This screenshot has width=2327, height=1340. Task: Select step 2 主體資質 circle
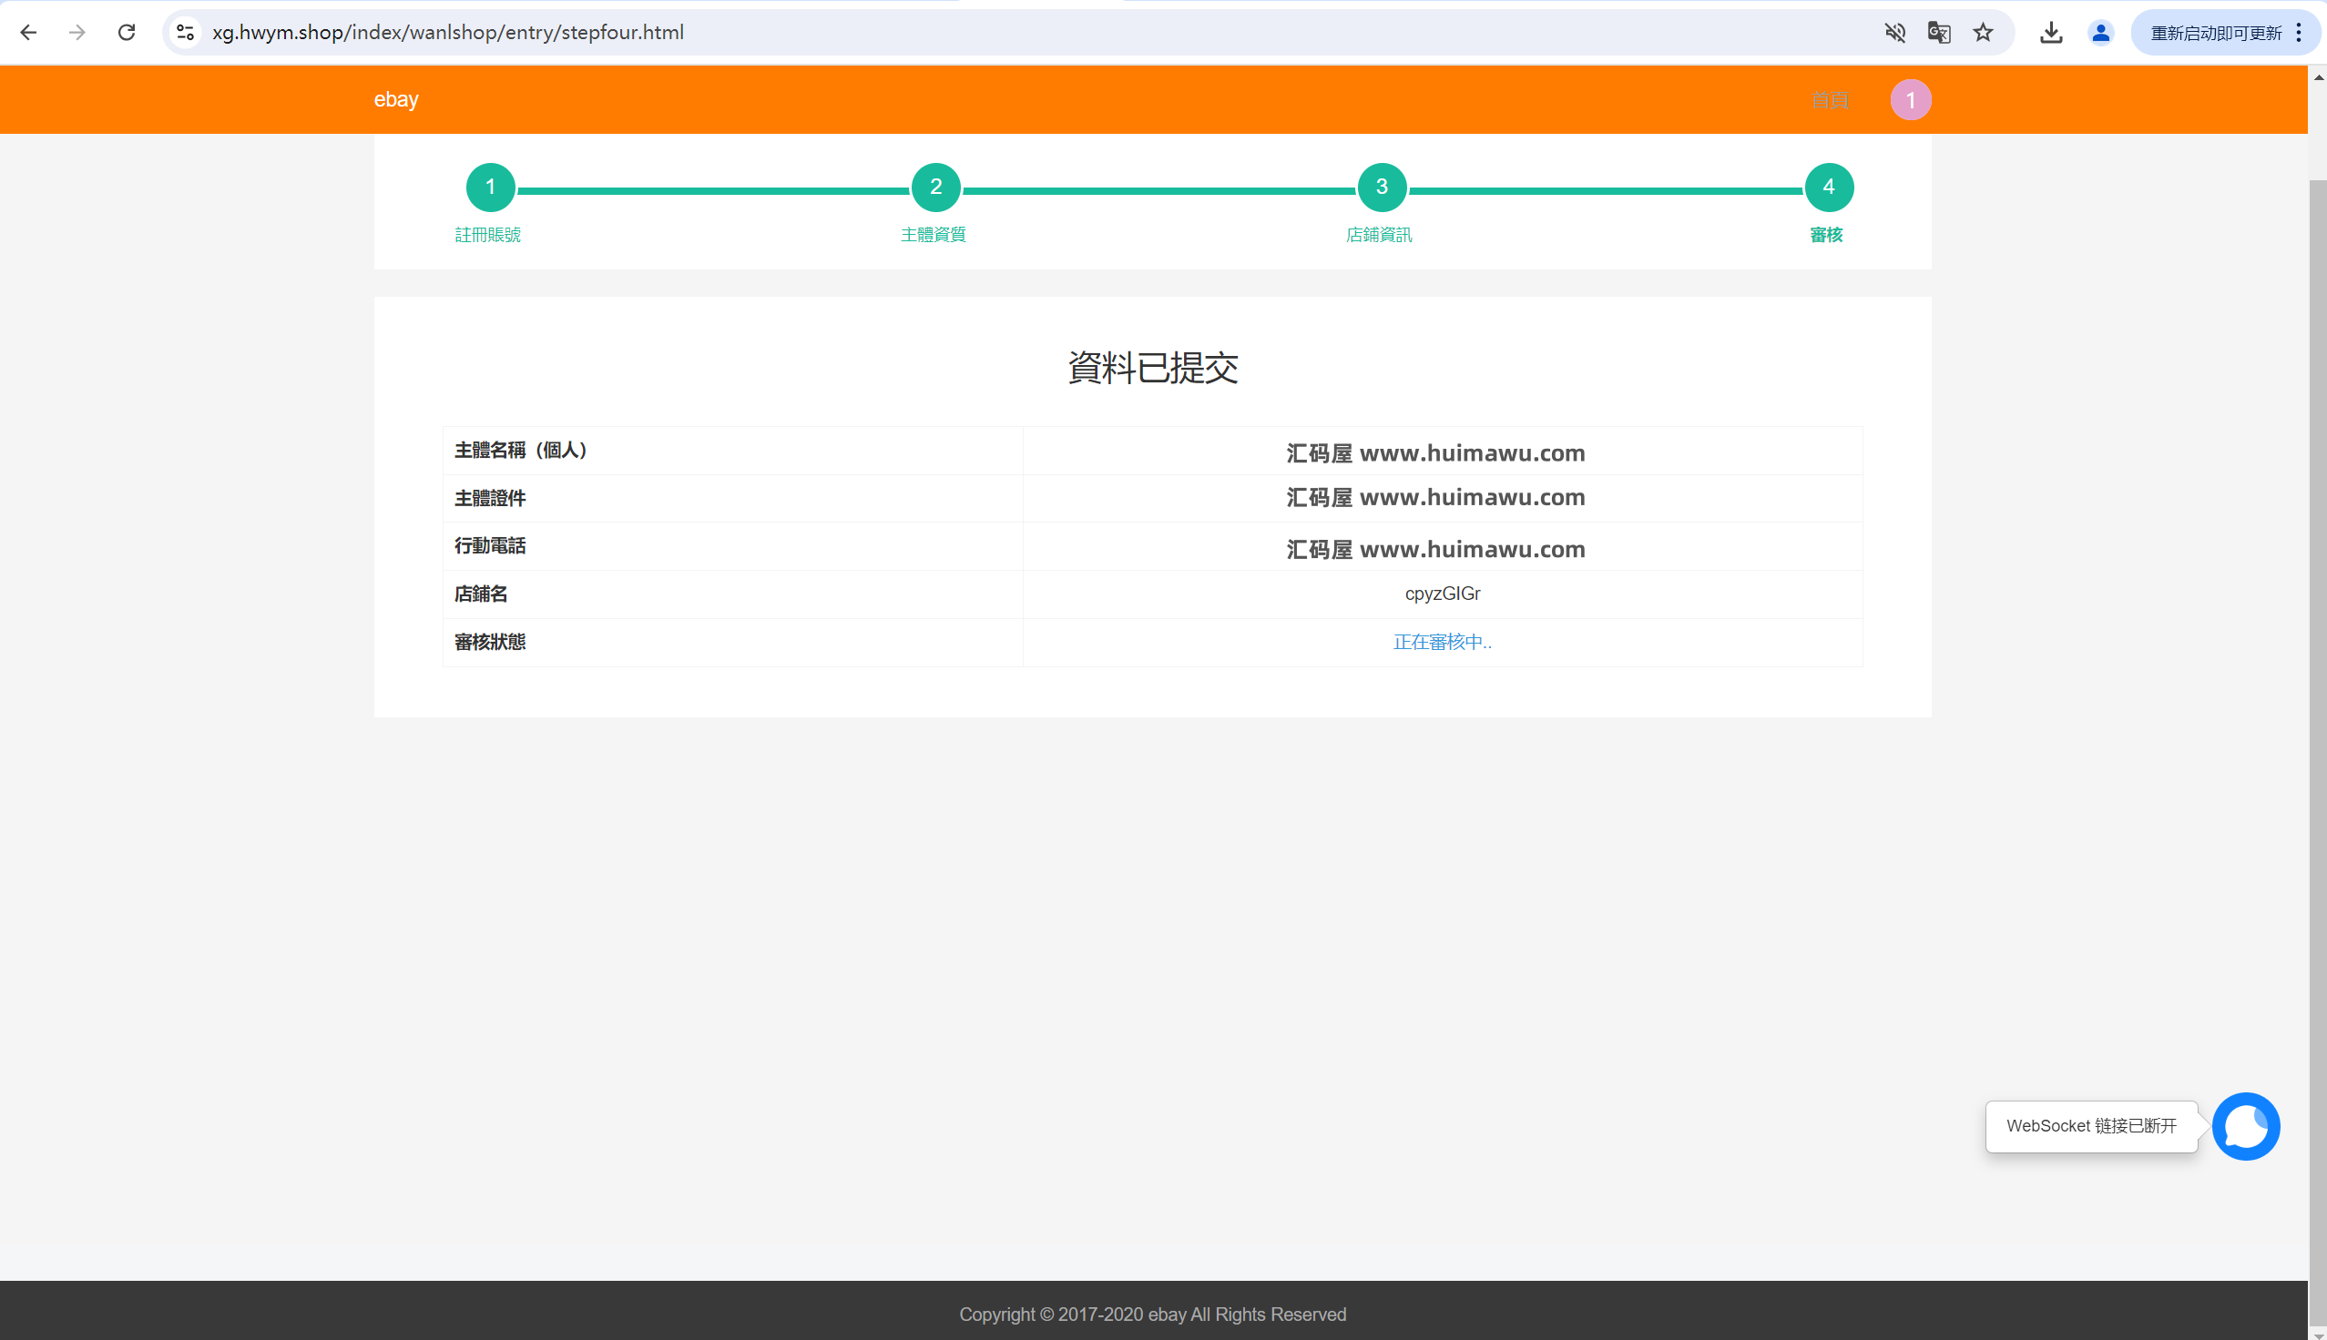pyautogui.click(x=935, y=187)
